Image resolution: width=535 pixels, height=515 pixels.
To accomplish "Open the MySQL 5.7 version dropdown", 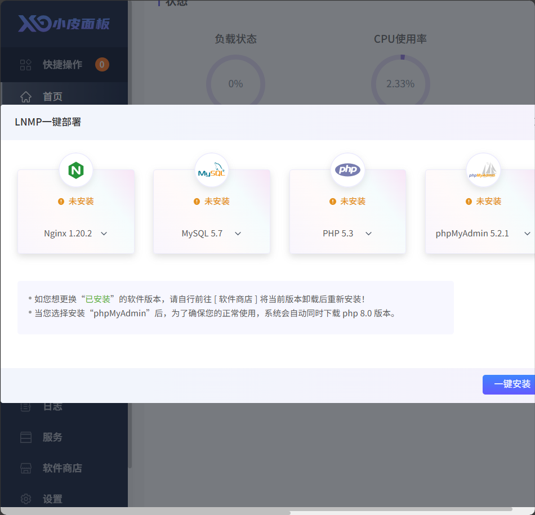I will [x=212, y=234].
